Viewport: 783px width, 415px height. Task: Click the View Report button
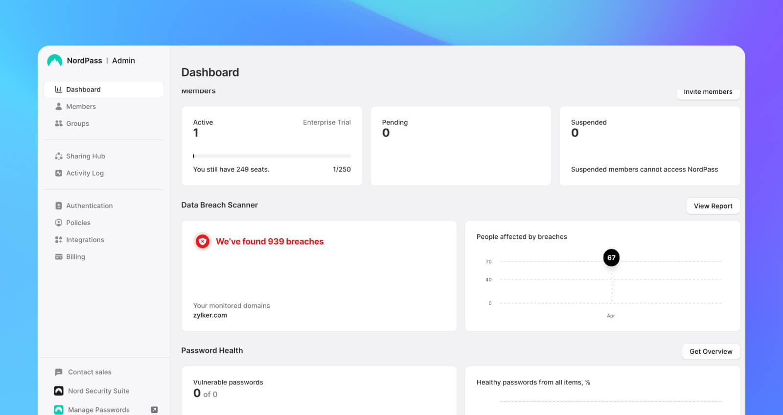tap(713, 206)
